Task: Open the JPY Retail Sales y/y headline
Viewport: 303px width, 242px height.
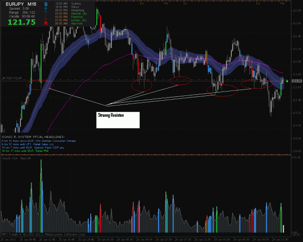Action: (x=28, y=144)
